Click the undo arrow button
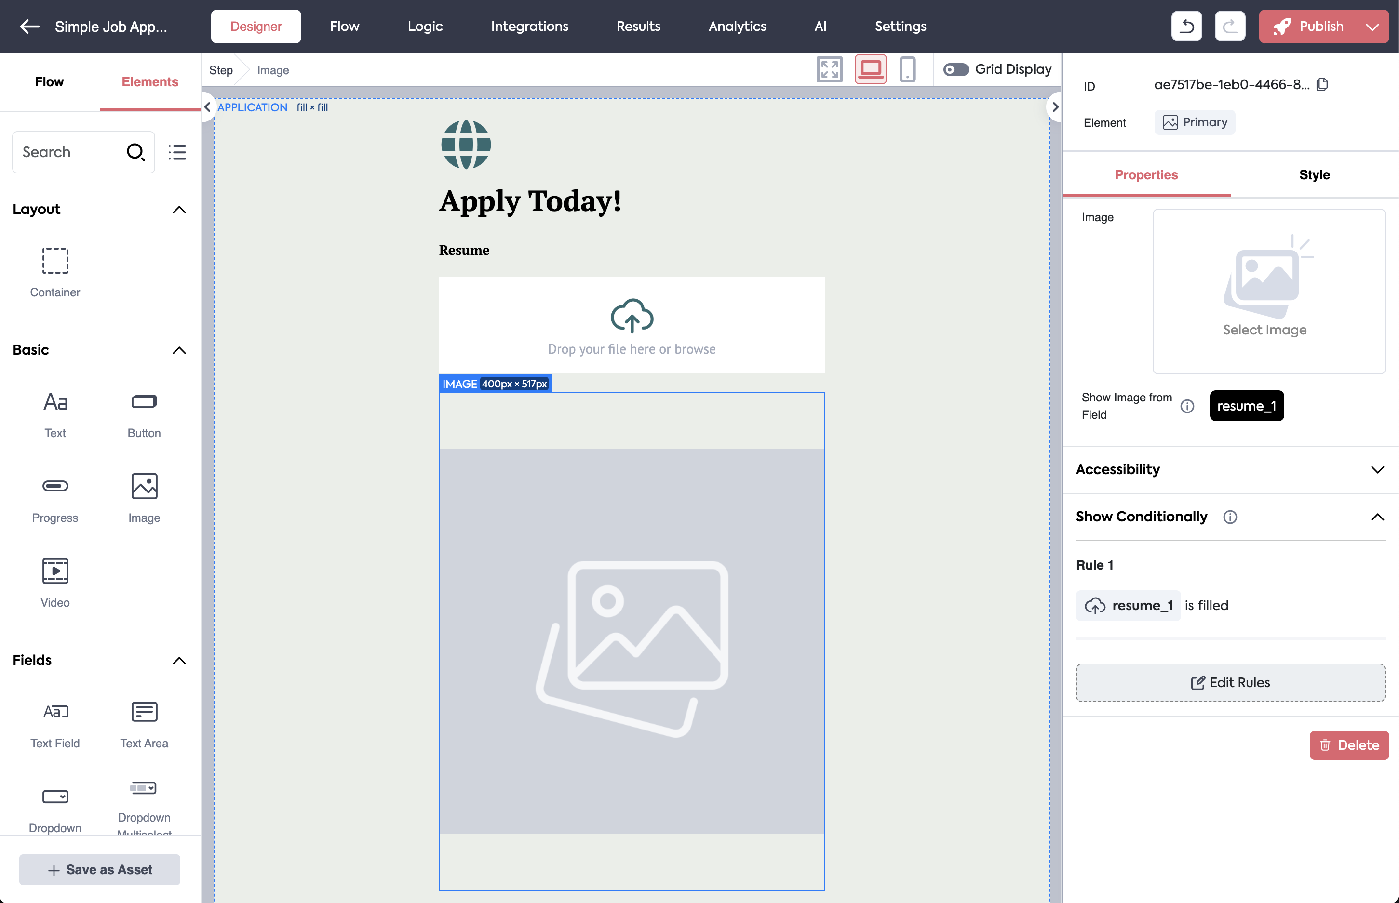 pos(1186,27)
